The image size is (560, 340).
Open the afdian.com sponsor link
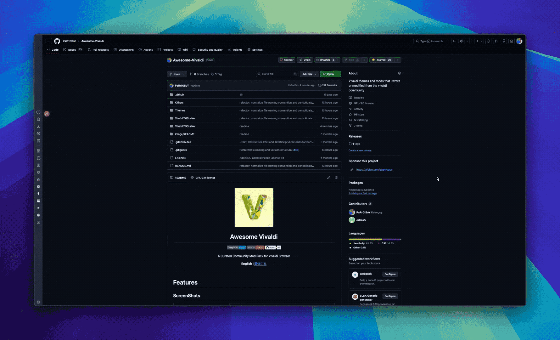point(374,170)
